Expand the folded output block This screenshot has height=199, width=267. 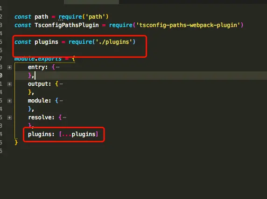click(9, 84)
